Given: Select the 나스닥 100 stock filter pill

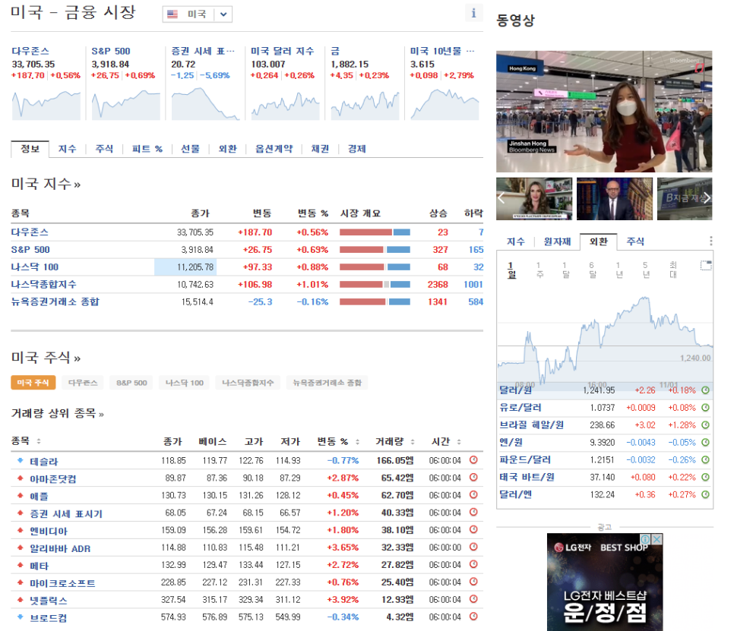Looking at the screenshot, I should [185, 383].
